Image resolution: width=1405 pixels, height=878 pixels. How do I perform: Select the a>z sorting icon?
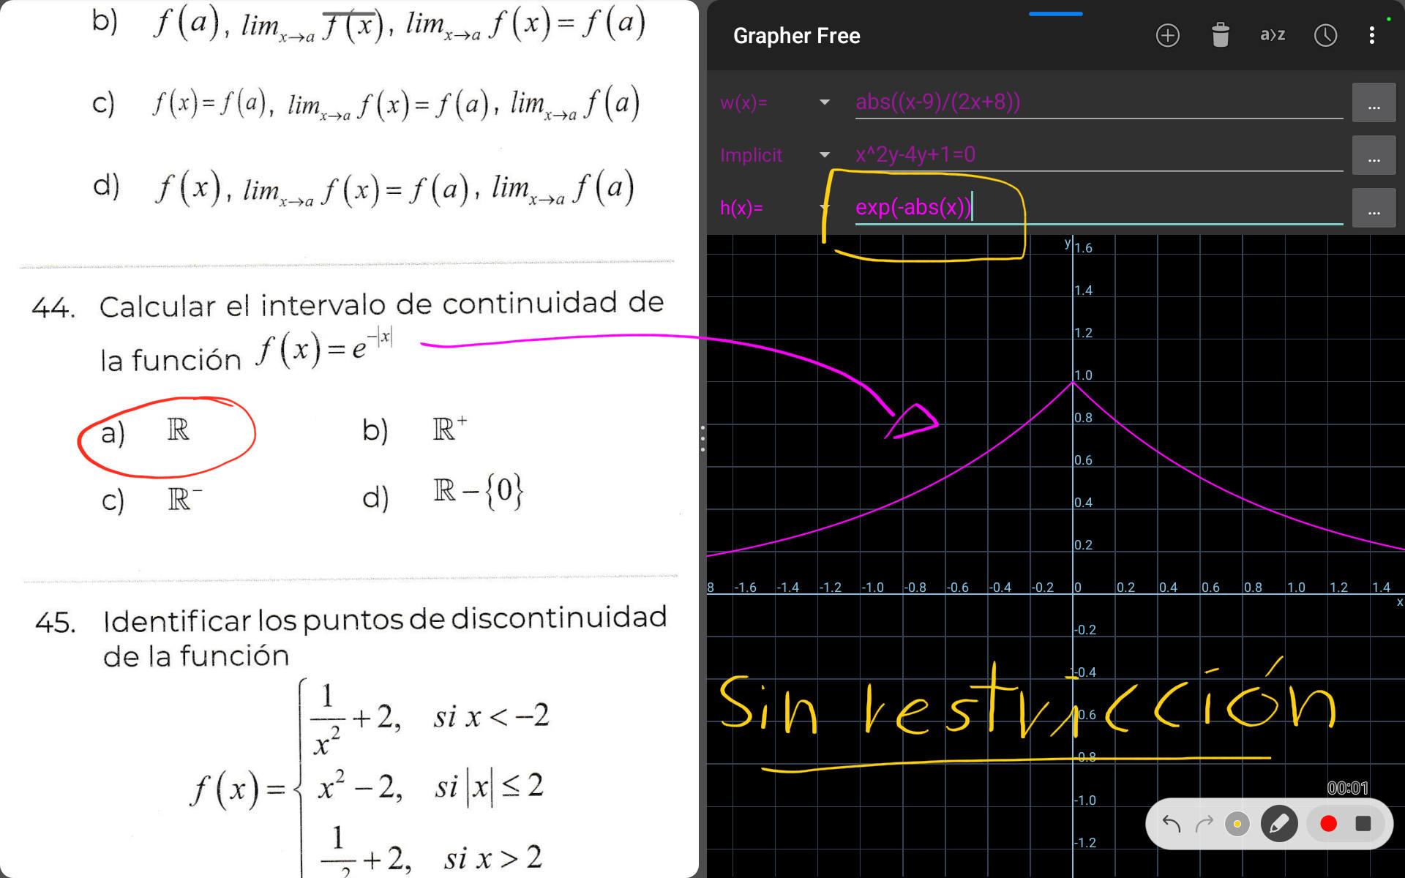point(1272,34)
